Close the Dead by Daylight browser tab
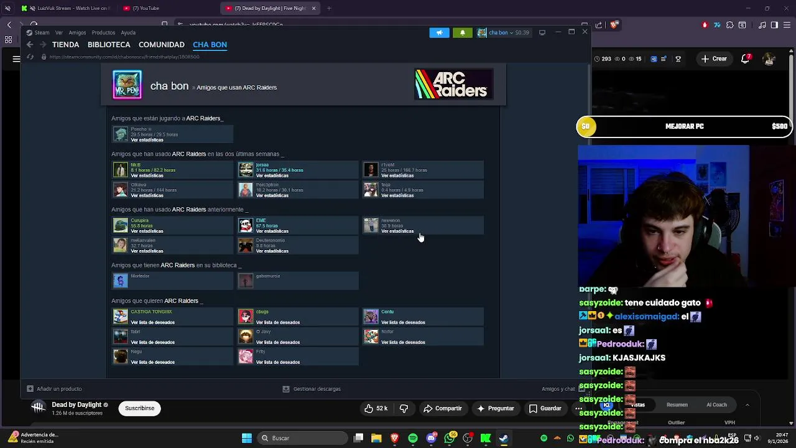796x448 pixels. pos(314,8)
